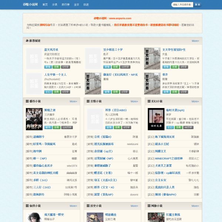This screenshot has height=222, width=222.
Task: Open the cover thumbnail of 辉煌之夜
Action: coord(34,119)
